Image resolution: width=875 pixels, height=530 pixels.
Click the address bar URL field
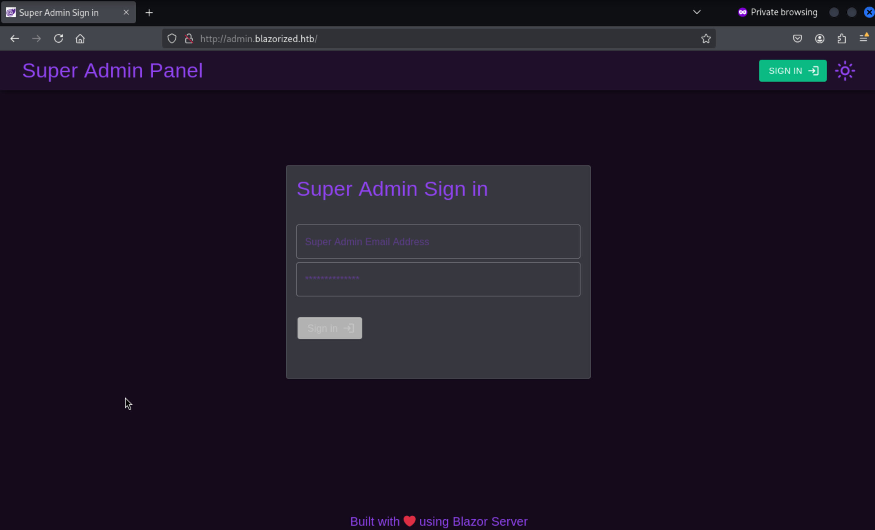pos(438,39)
